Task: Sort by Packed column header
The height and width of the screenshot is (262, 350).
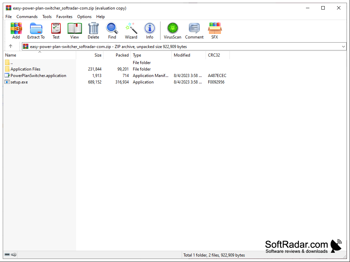Action: point(117,55)
